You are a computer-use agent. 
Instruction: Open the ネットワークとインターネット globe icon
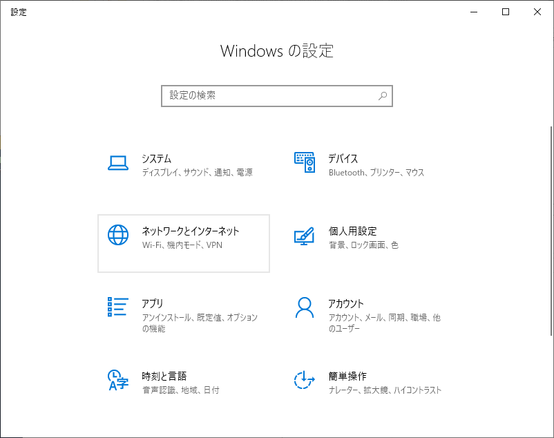pos(118,234)
